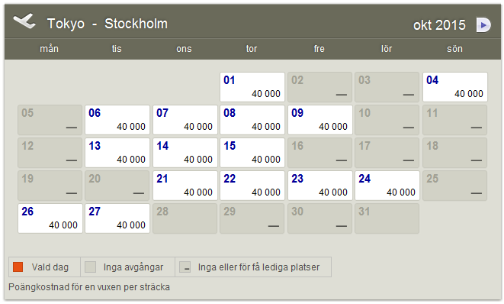Select October 04 departure date
The width and height of the screenshot is (504, 304).
(455, 87)
